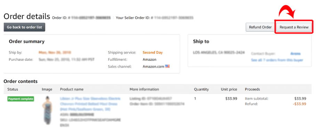
Task: Click the US flag icon beside Amazon.com
Action: 167,66
